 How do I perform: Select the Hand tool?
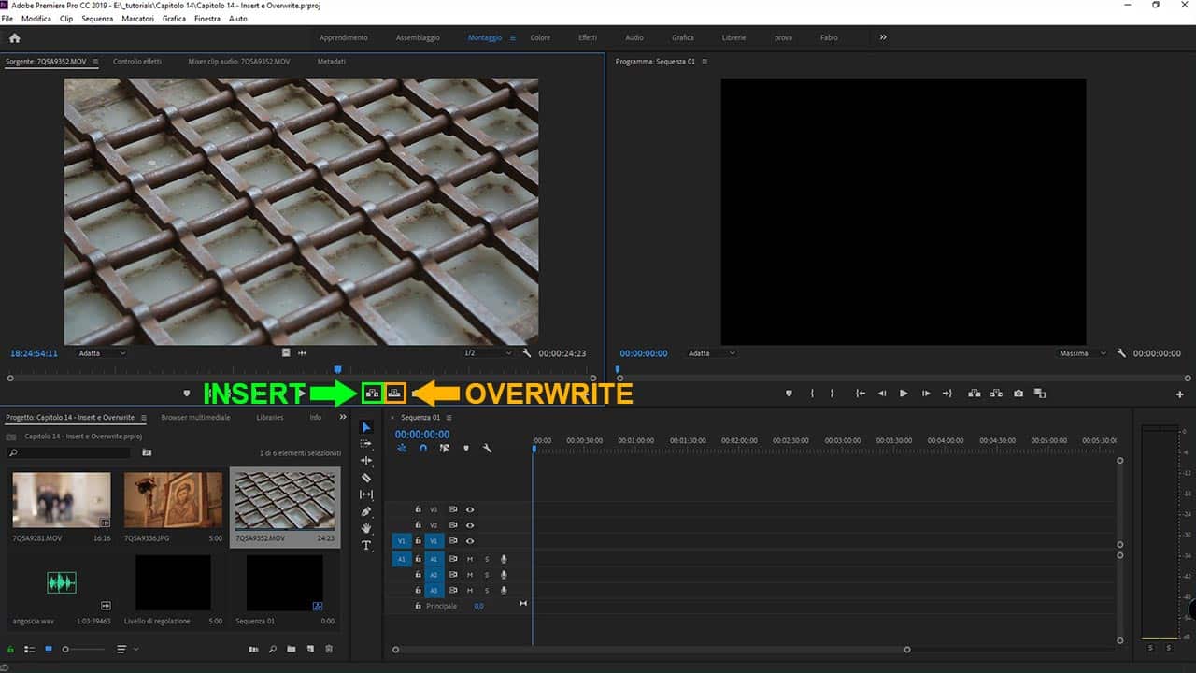366,528
